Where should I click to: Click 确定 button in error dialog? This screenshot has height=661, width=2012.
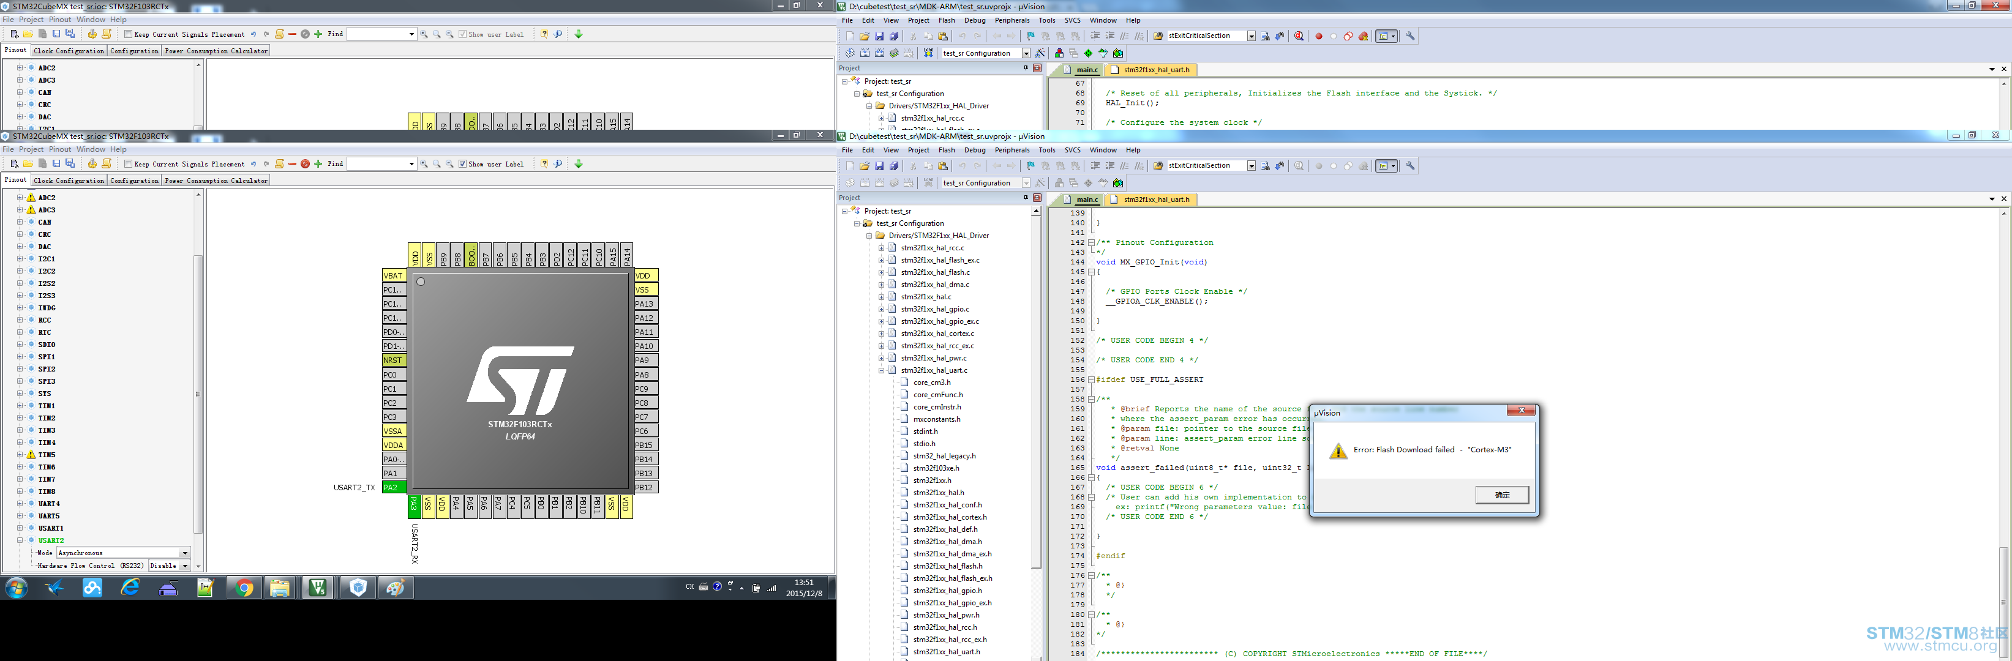tap(1502, 495)
